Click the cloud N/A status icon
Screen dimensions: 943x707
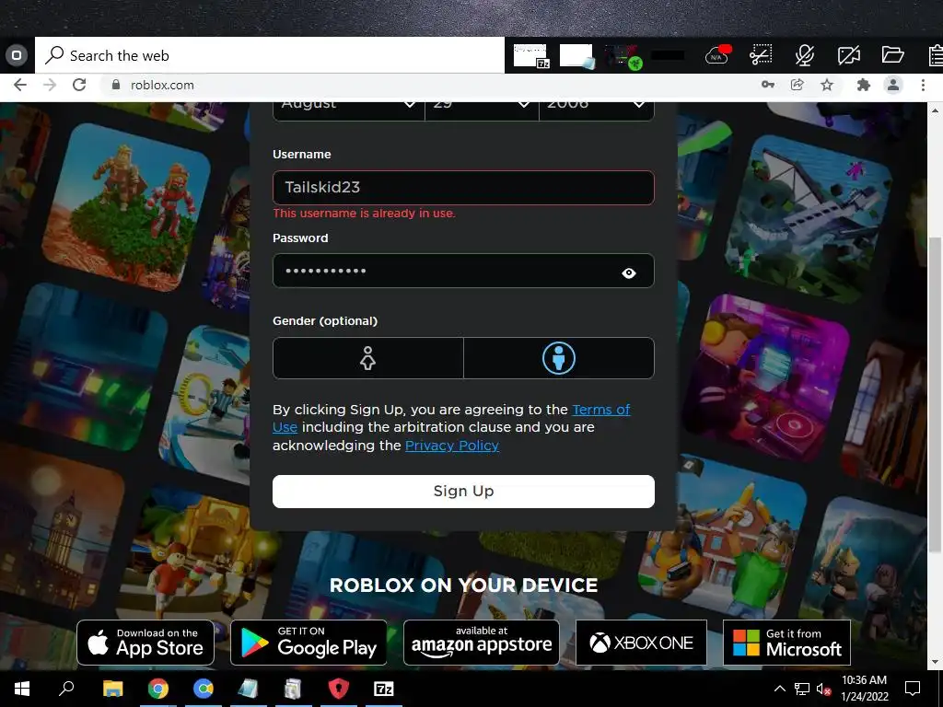(717, 55)
